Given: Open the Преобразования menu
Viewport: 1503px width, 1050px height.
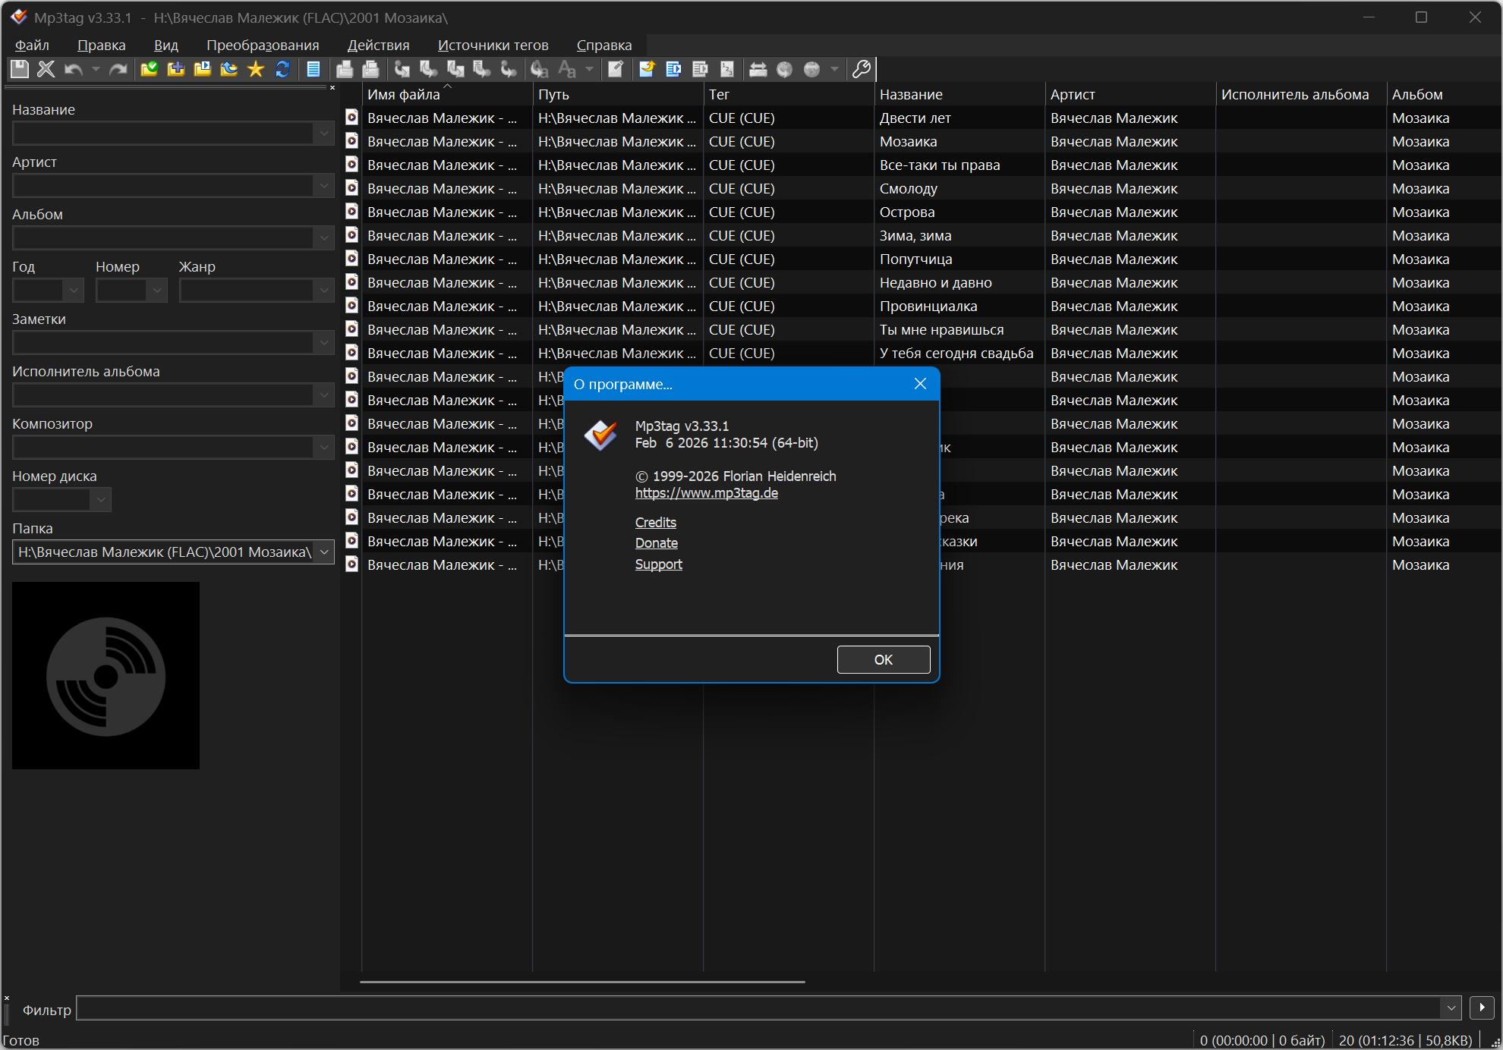Looking at the screenshot, I should coord(263,46).
